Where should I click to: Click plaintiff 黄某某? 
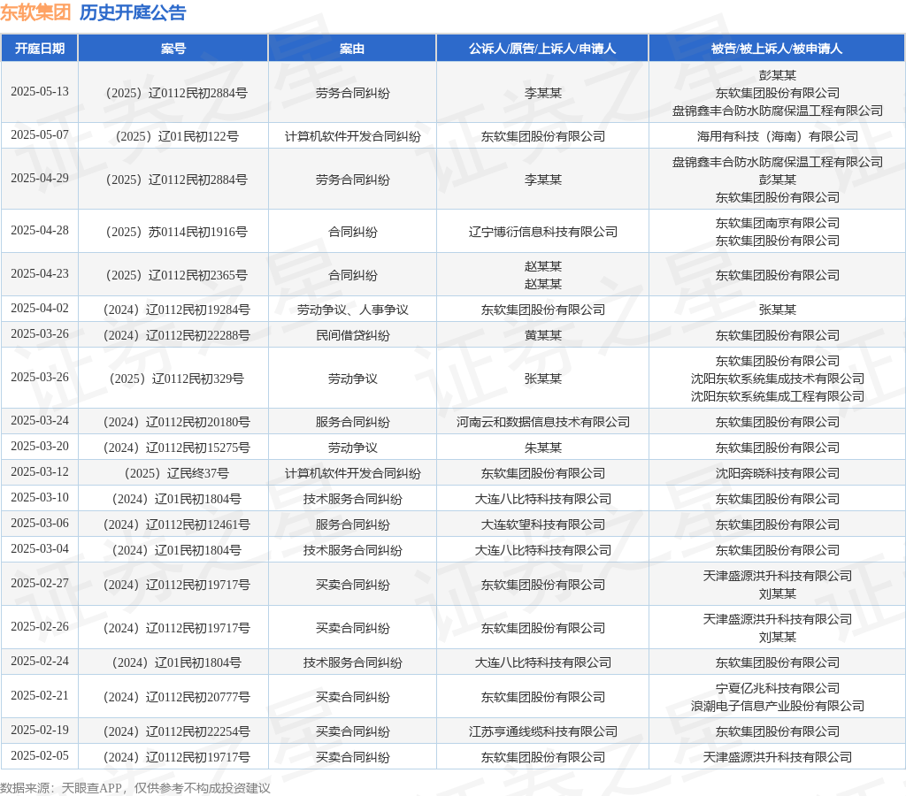click(x=542, y=335)
